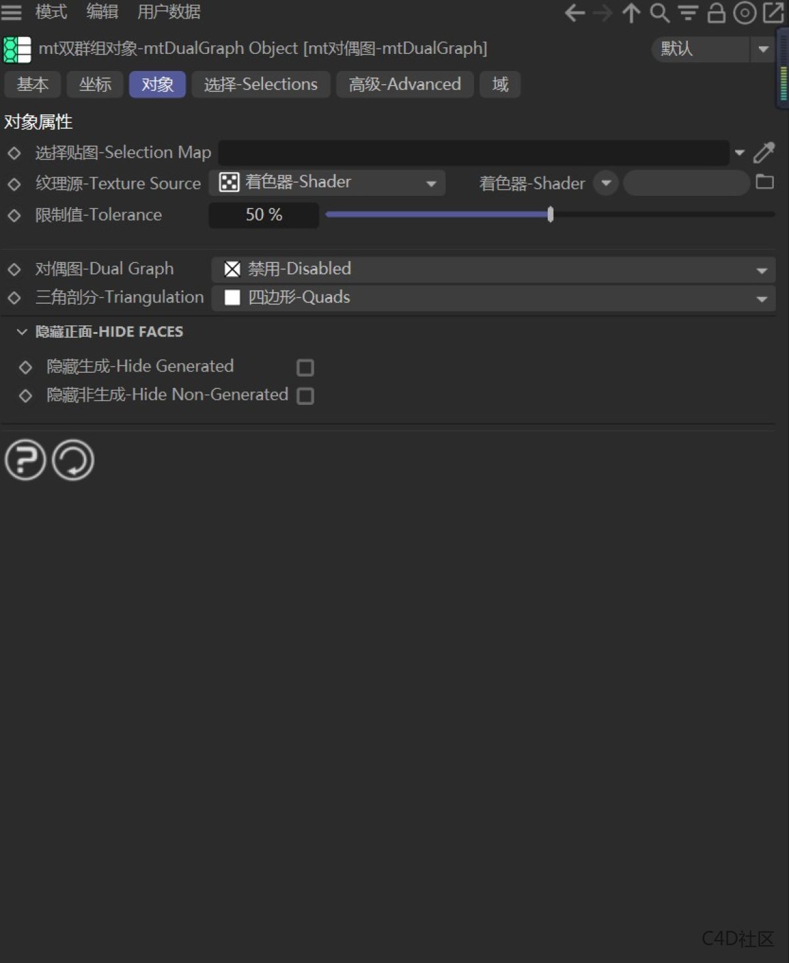This screenshot has width=789, height=963.
Task: Lock the attribute manager panel
Action: (x=717, y=12)
